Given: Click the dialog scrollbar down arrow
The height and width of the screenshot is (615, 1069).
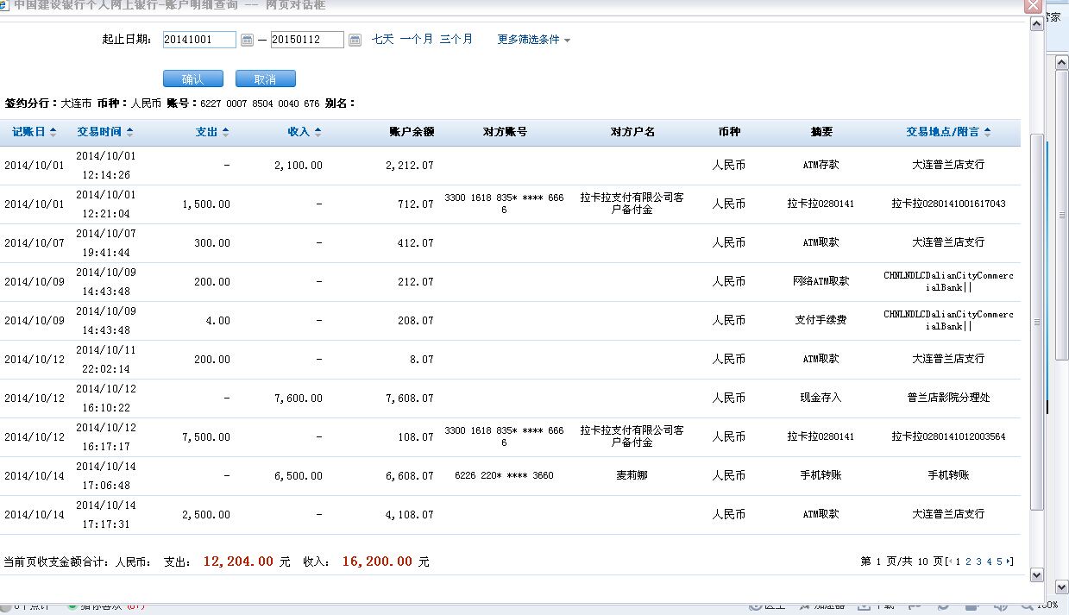Looking at the screenshot, I should pos(1037,575).
